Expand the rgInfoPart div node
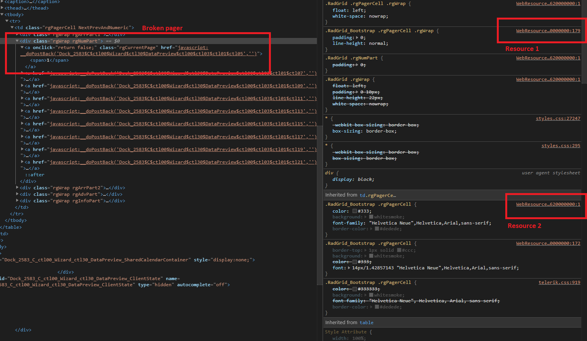The width and height of the screenshot is (587, 341). (17, 201)
